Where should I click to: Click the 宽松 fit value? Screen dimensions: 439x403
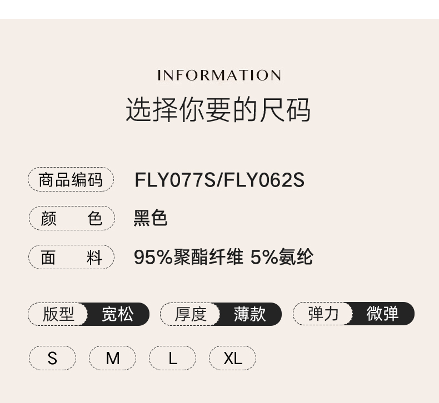click(x=118, y=314)
